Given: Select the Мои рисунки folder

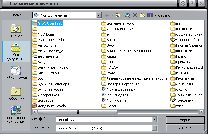Looking at the screenshot, I should pos(115,95).
